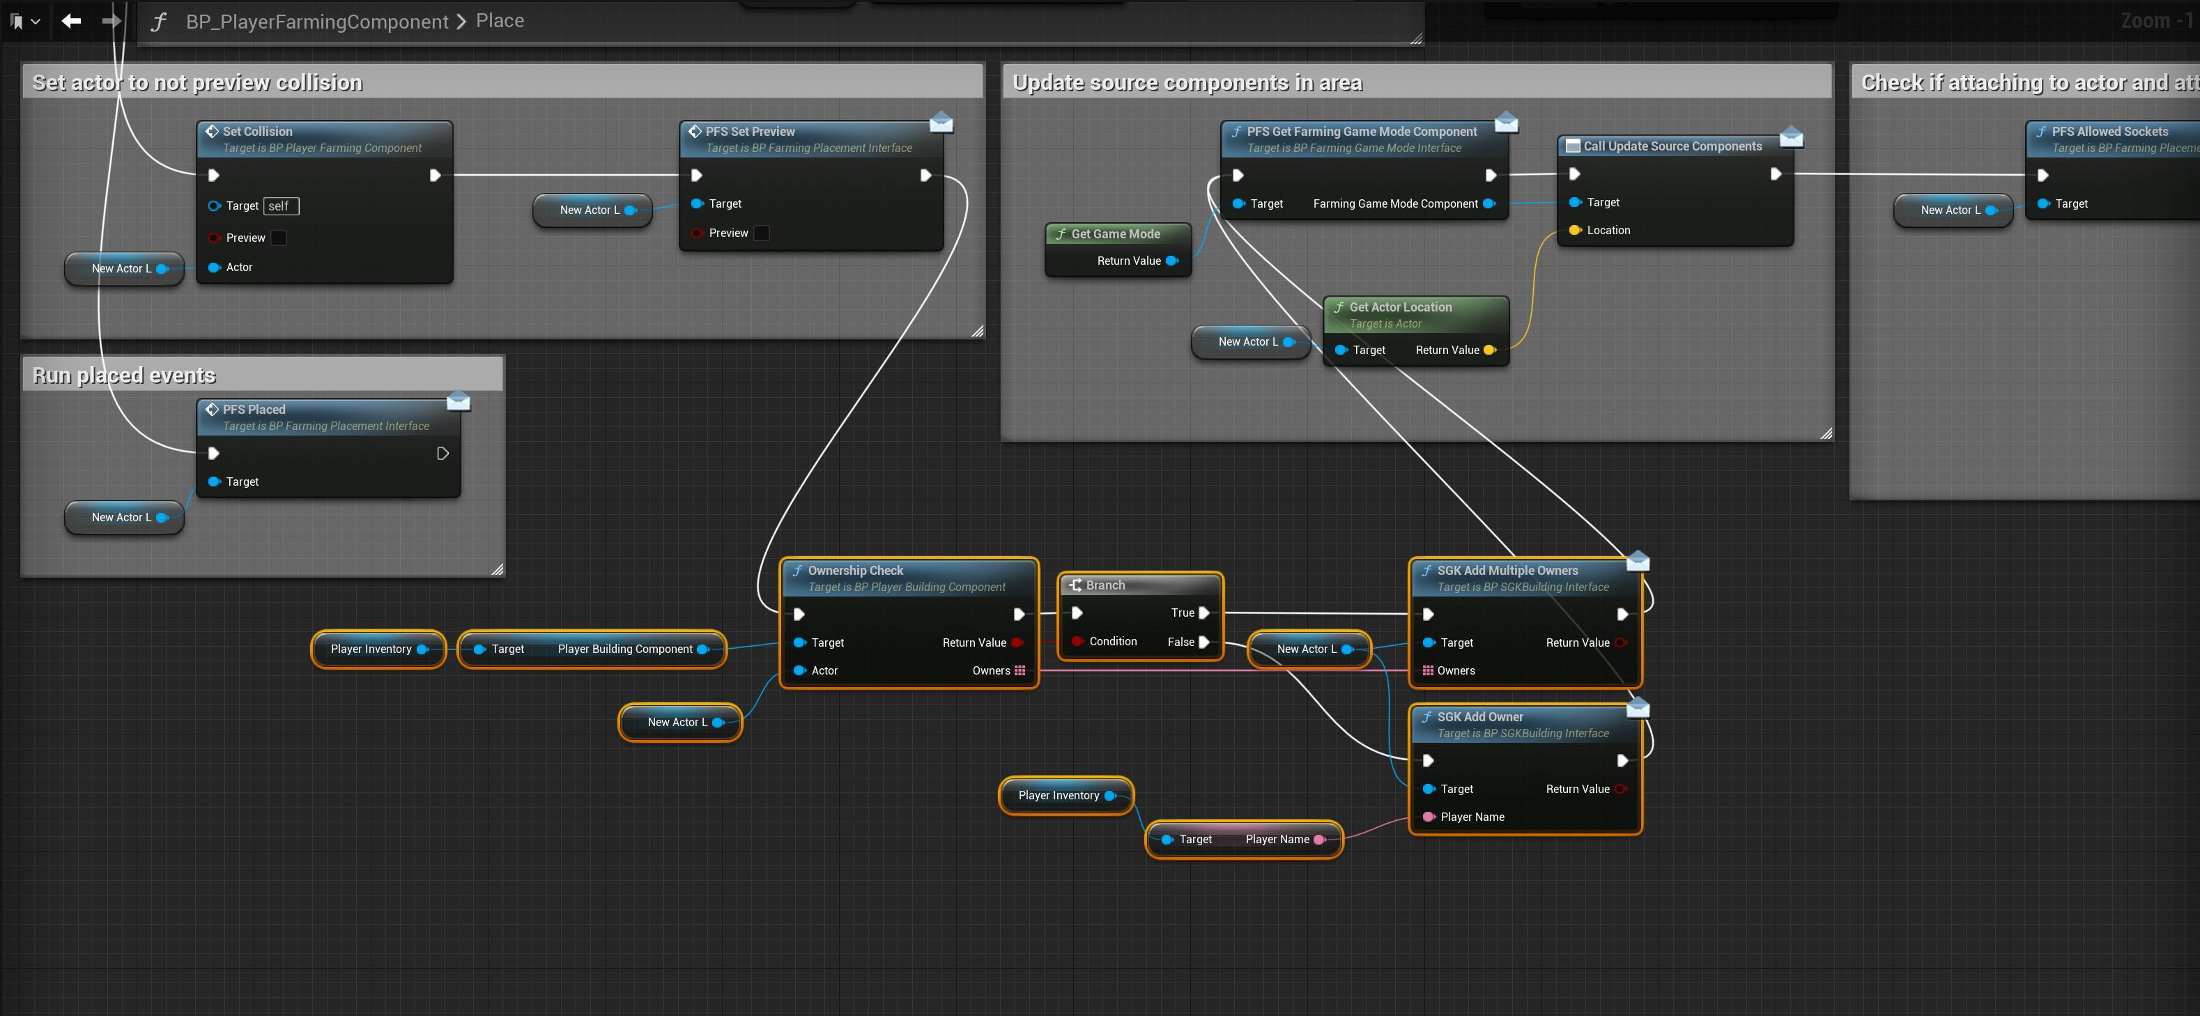This screenshot has width=2200, height=1016.
Task: Select the Get Game Mode node header
Action: 1116,234
